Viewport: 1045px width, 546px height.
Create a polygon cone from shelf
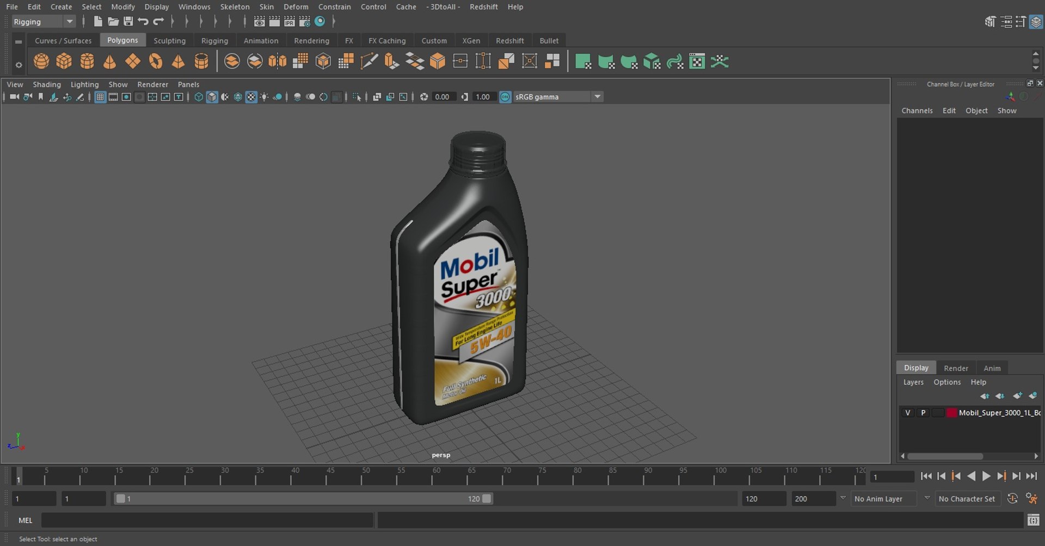(110, 61)
